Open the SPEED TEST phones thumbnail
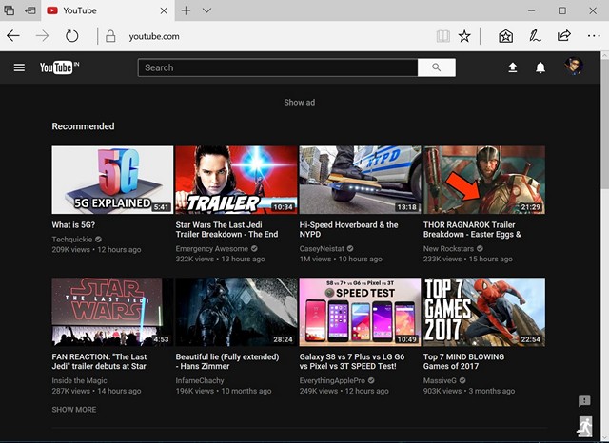This screenshot has height=443, width=609. tap(360, 312)
